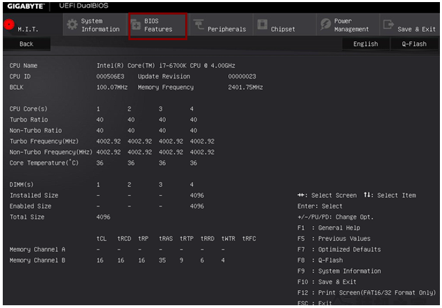
Task: Select the CPU Name label
Action: pyautogui.click(x=24, y=66)
